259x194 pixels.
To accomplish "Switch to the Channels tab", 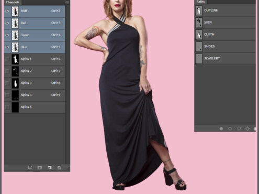I will coord(12,2).
